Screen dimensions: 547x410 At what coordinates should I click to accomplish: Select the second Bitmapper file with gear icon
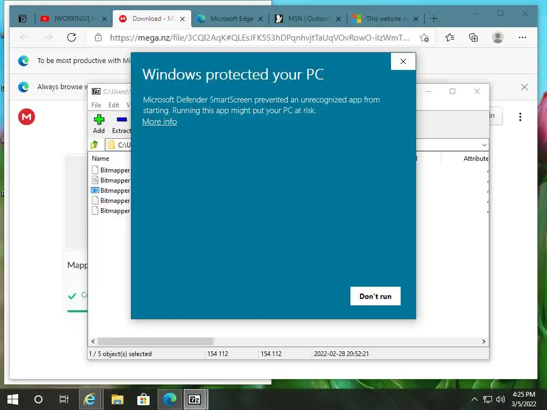click(x=111, y=180)
